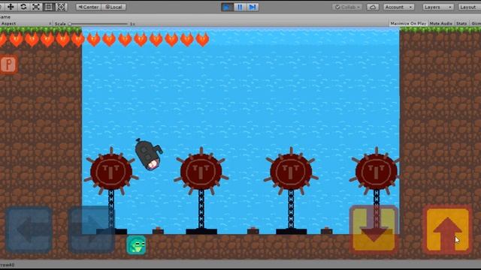Select the combined Transform tool
Screen dimensions: 481x270
coord(62,7)
